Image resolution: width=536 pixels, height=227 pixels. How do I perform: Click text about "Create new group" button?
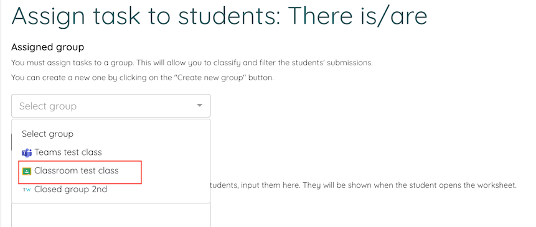143,78
